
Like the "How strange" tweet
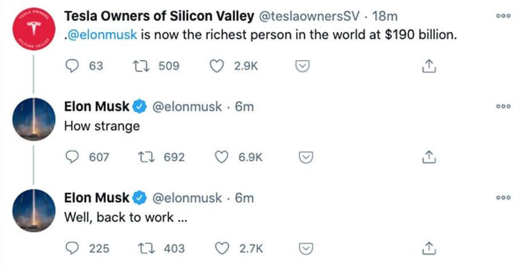point(221,156)
